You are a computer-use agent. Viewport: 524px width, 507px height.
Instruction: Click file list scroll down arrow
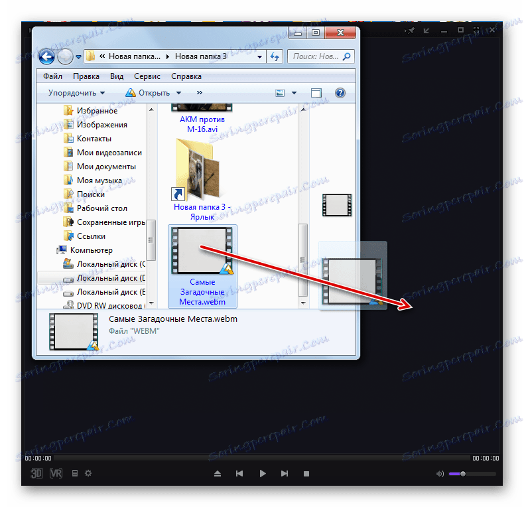pyautogui.click(x=303, y=303)
